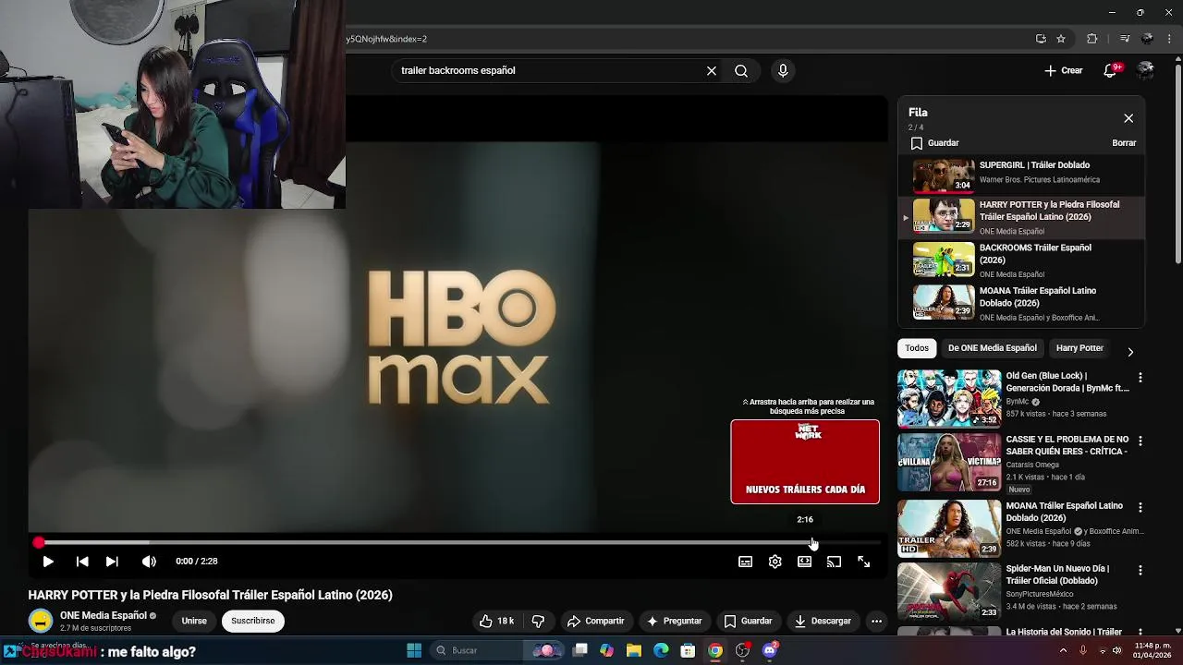1183x665 pixels.
Task: Save video with Guardar below player
Action: coord(748,621)
